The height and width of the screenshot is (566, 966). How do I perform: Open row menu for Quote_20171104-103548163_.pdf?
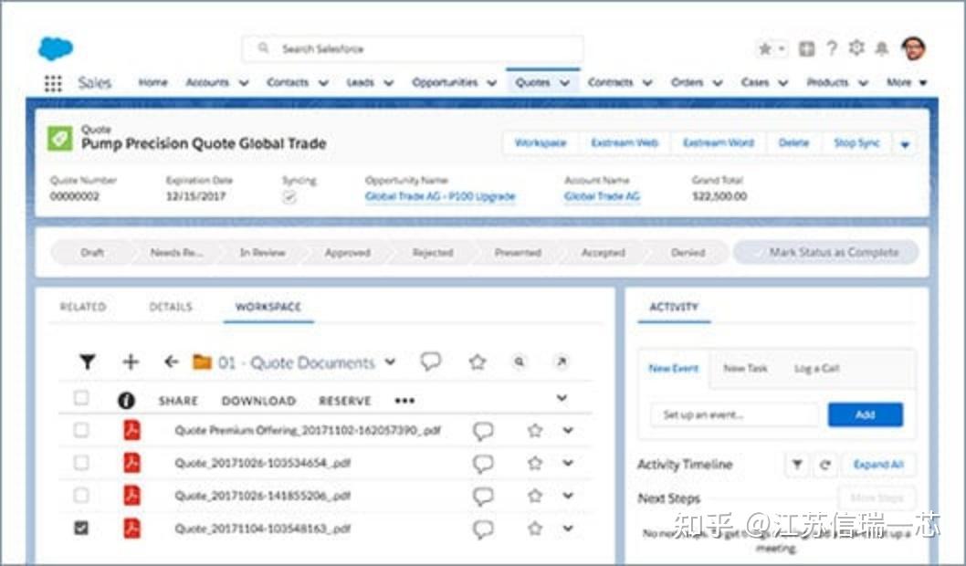click(568, 528)
